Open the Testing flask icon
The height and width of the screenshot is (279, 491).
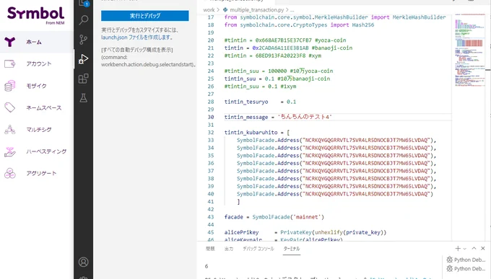83,98
